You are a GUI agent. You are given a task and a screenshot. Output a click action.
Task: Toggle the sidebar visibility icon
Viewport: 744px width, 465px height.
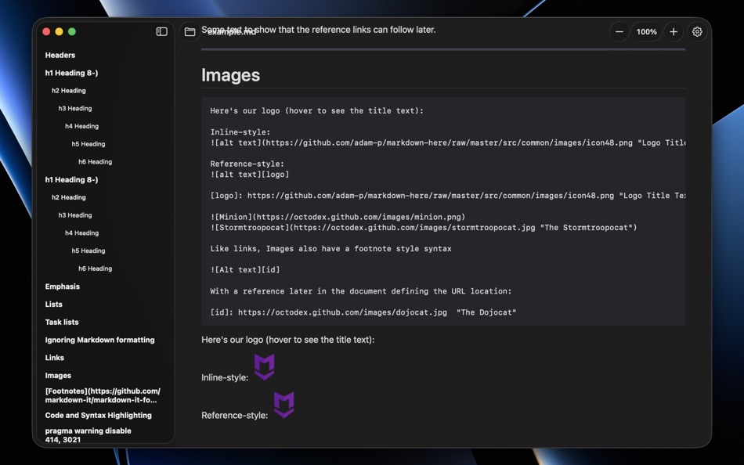pyautogui.click(x=161, y=31)
